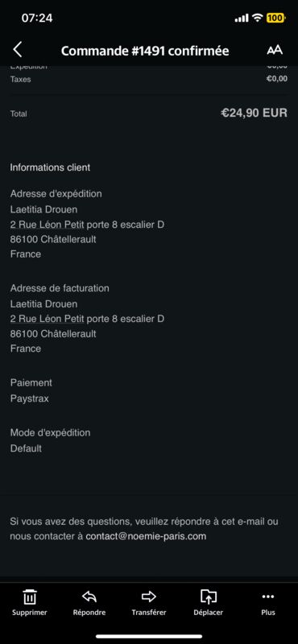Tap the Wi-Fi status icon

click(x=257, y=18)
